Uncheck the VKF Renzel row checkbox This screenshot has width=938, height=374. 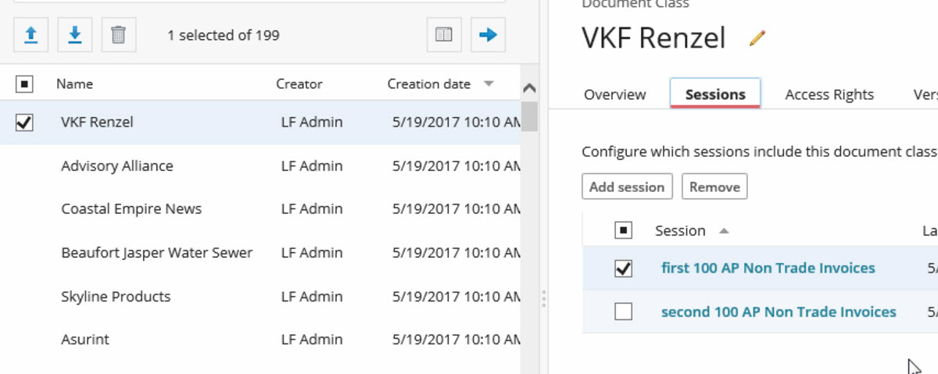point(24,122)
